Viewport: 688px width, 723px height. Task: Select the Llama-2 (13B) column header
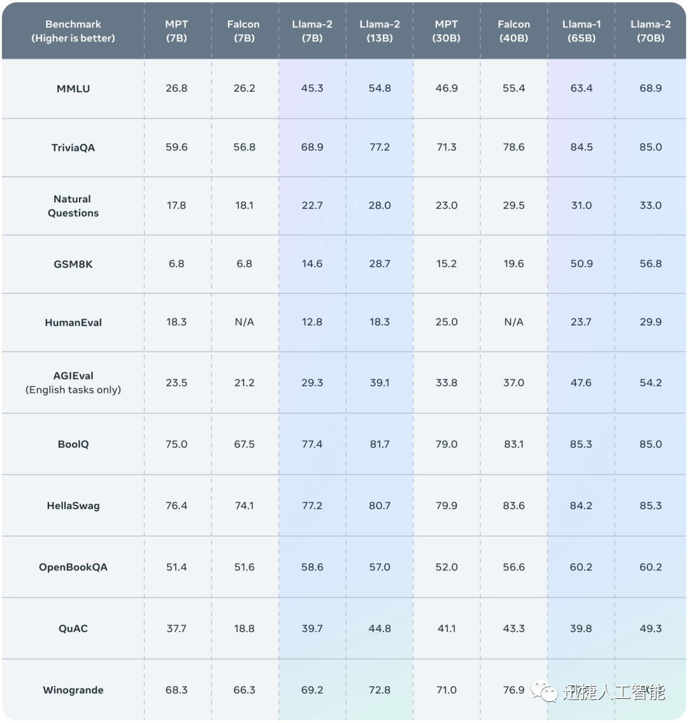[380, 31]
